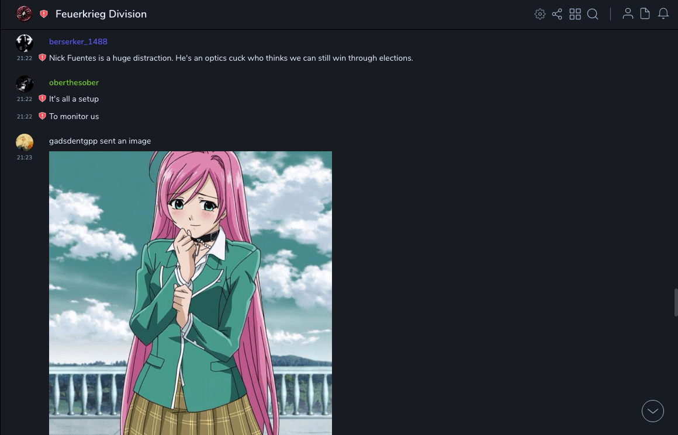The width and height of the screenshot is (678, 435).
Task: Open room settings gear icon
Action: [539, 14]
